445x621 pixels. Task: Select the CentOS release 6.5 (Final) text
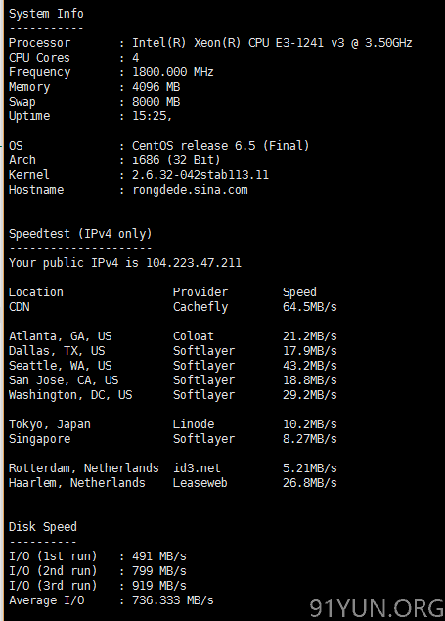220,146
